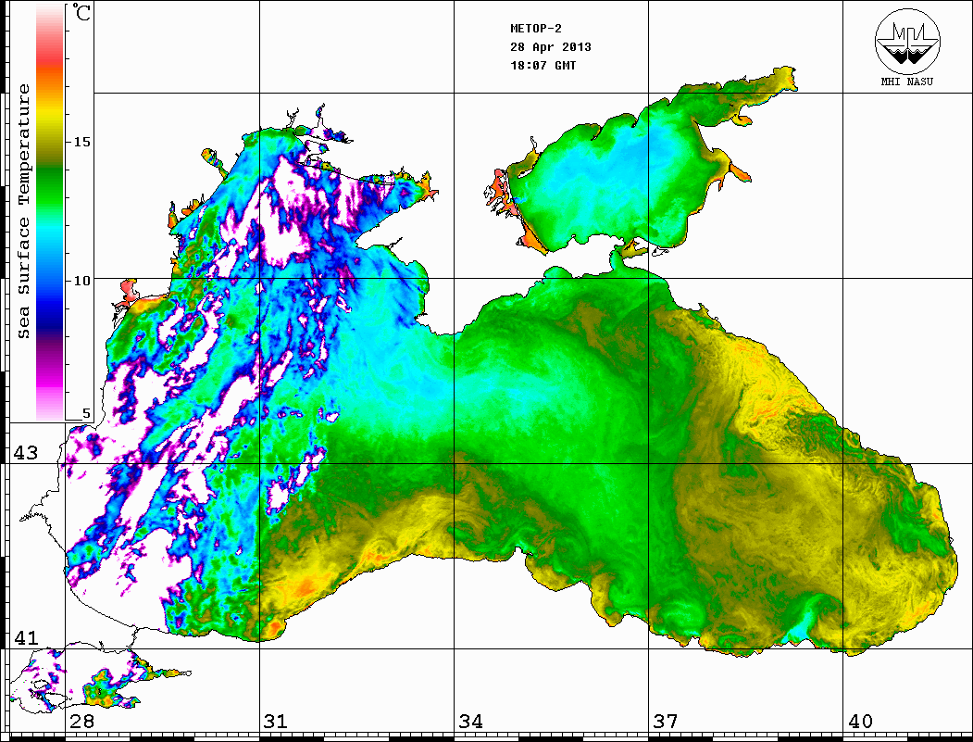Click the legend value '10'
Screen dimensions: 973x742
click(x=81, y=281)
